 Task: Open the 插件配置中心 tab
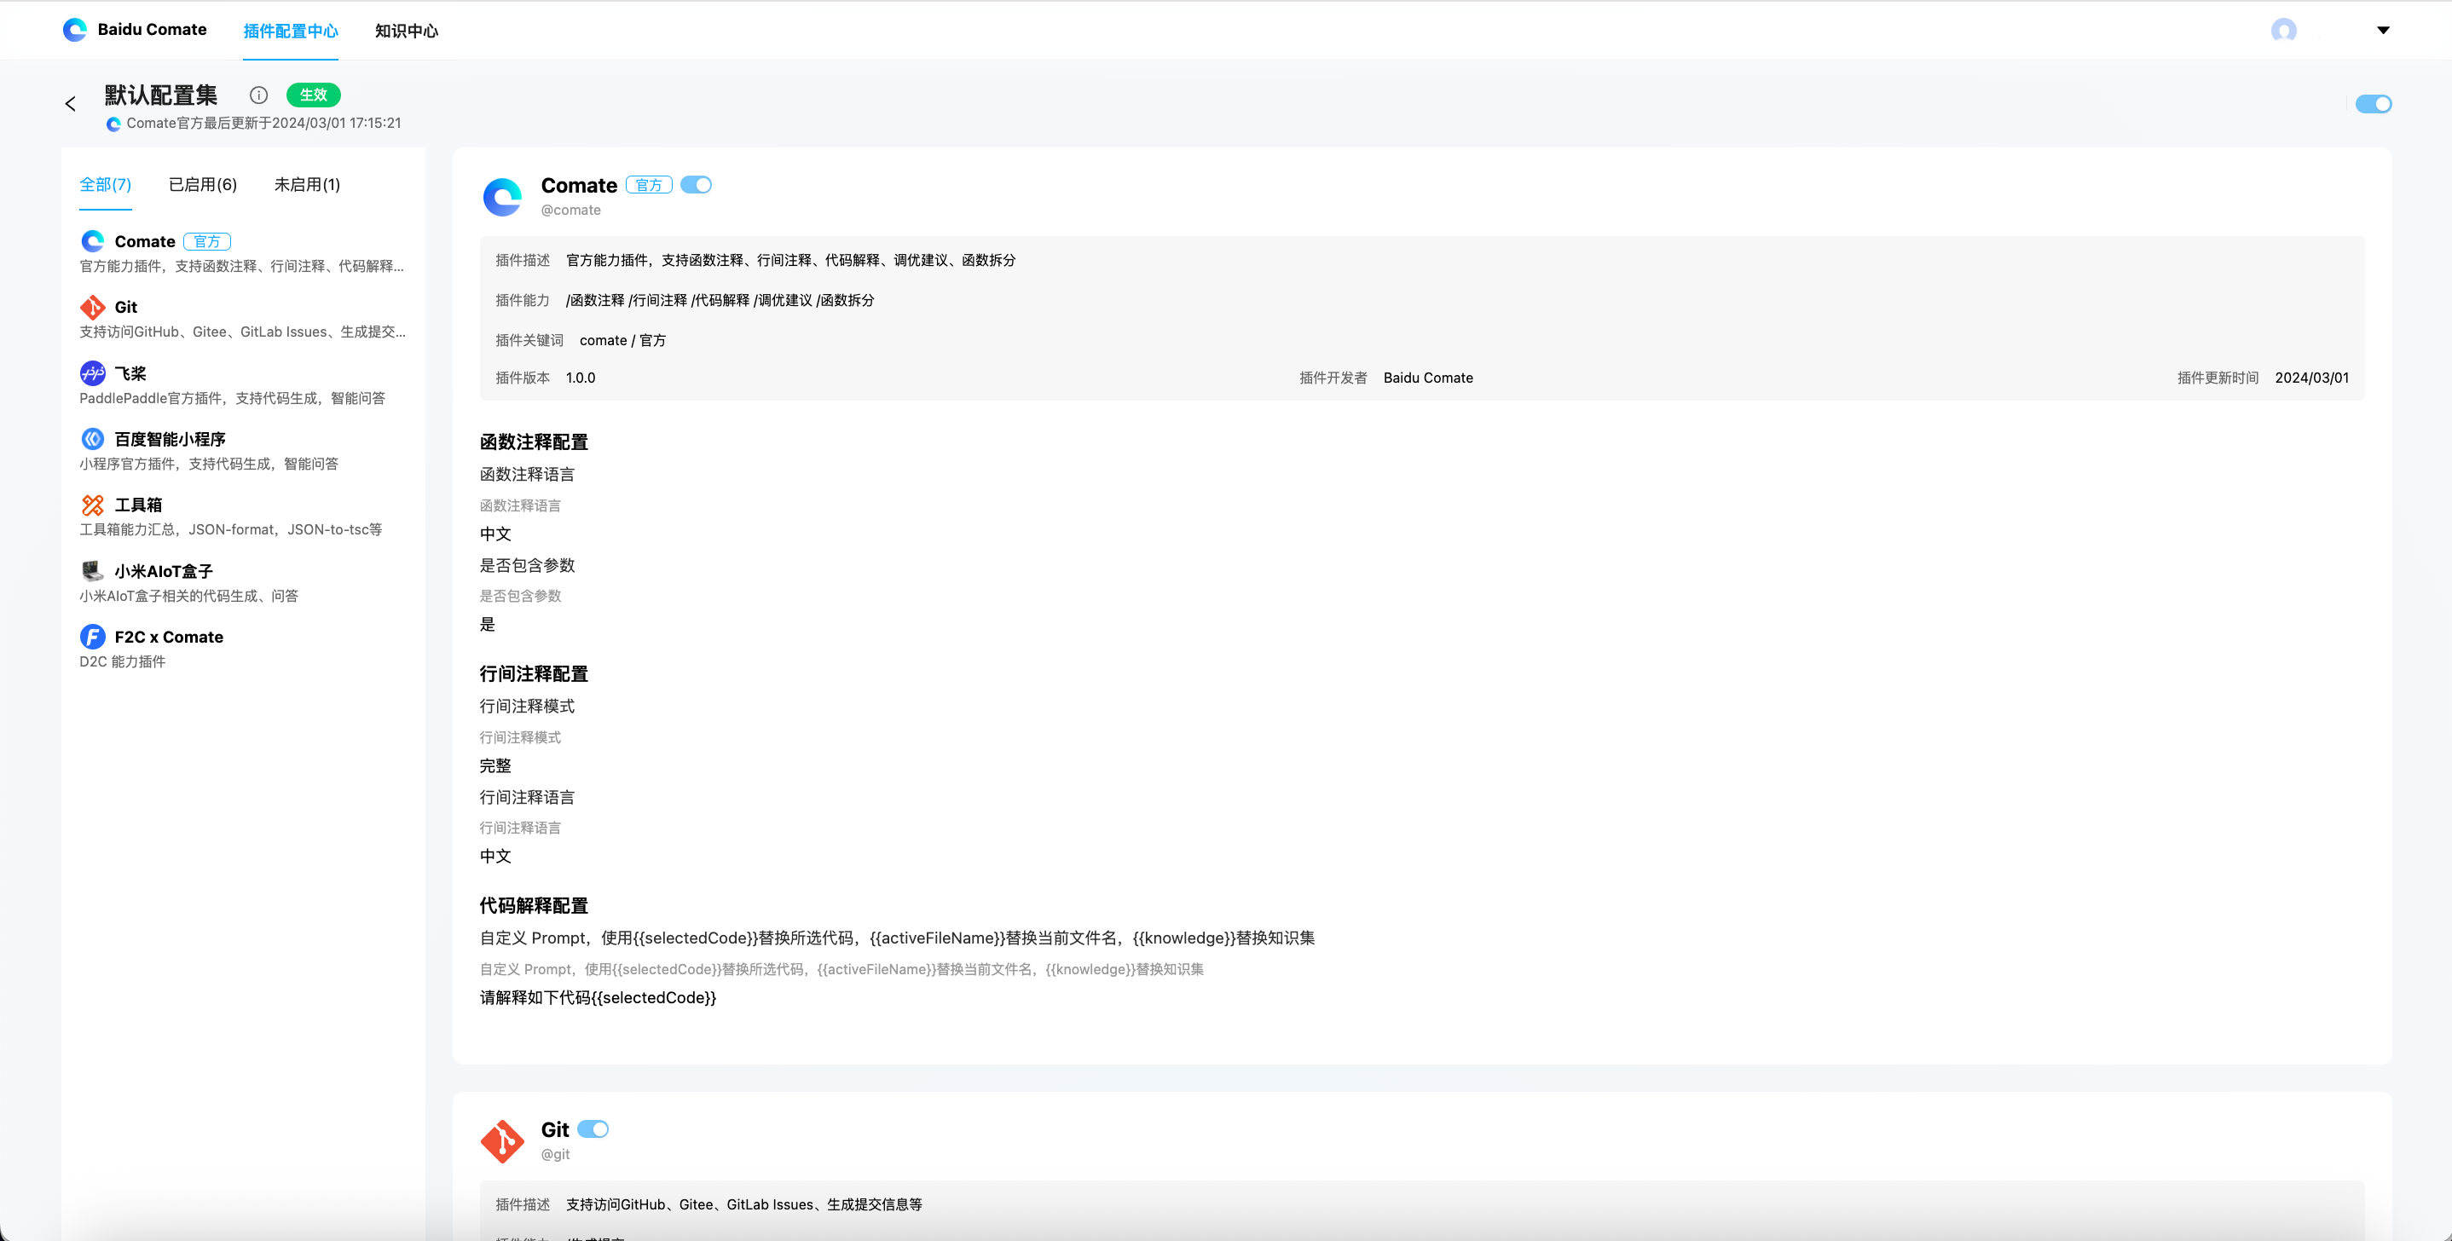click(291, 31)
